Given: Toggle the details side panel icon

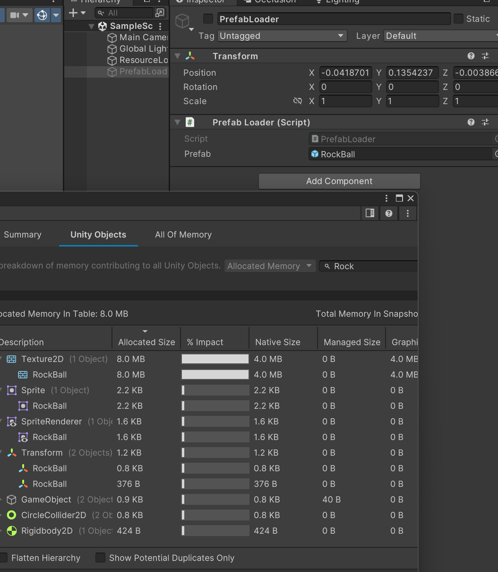Looking at the screenshot, I should click(370, 213).
